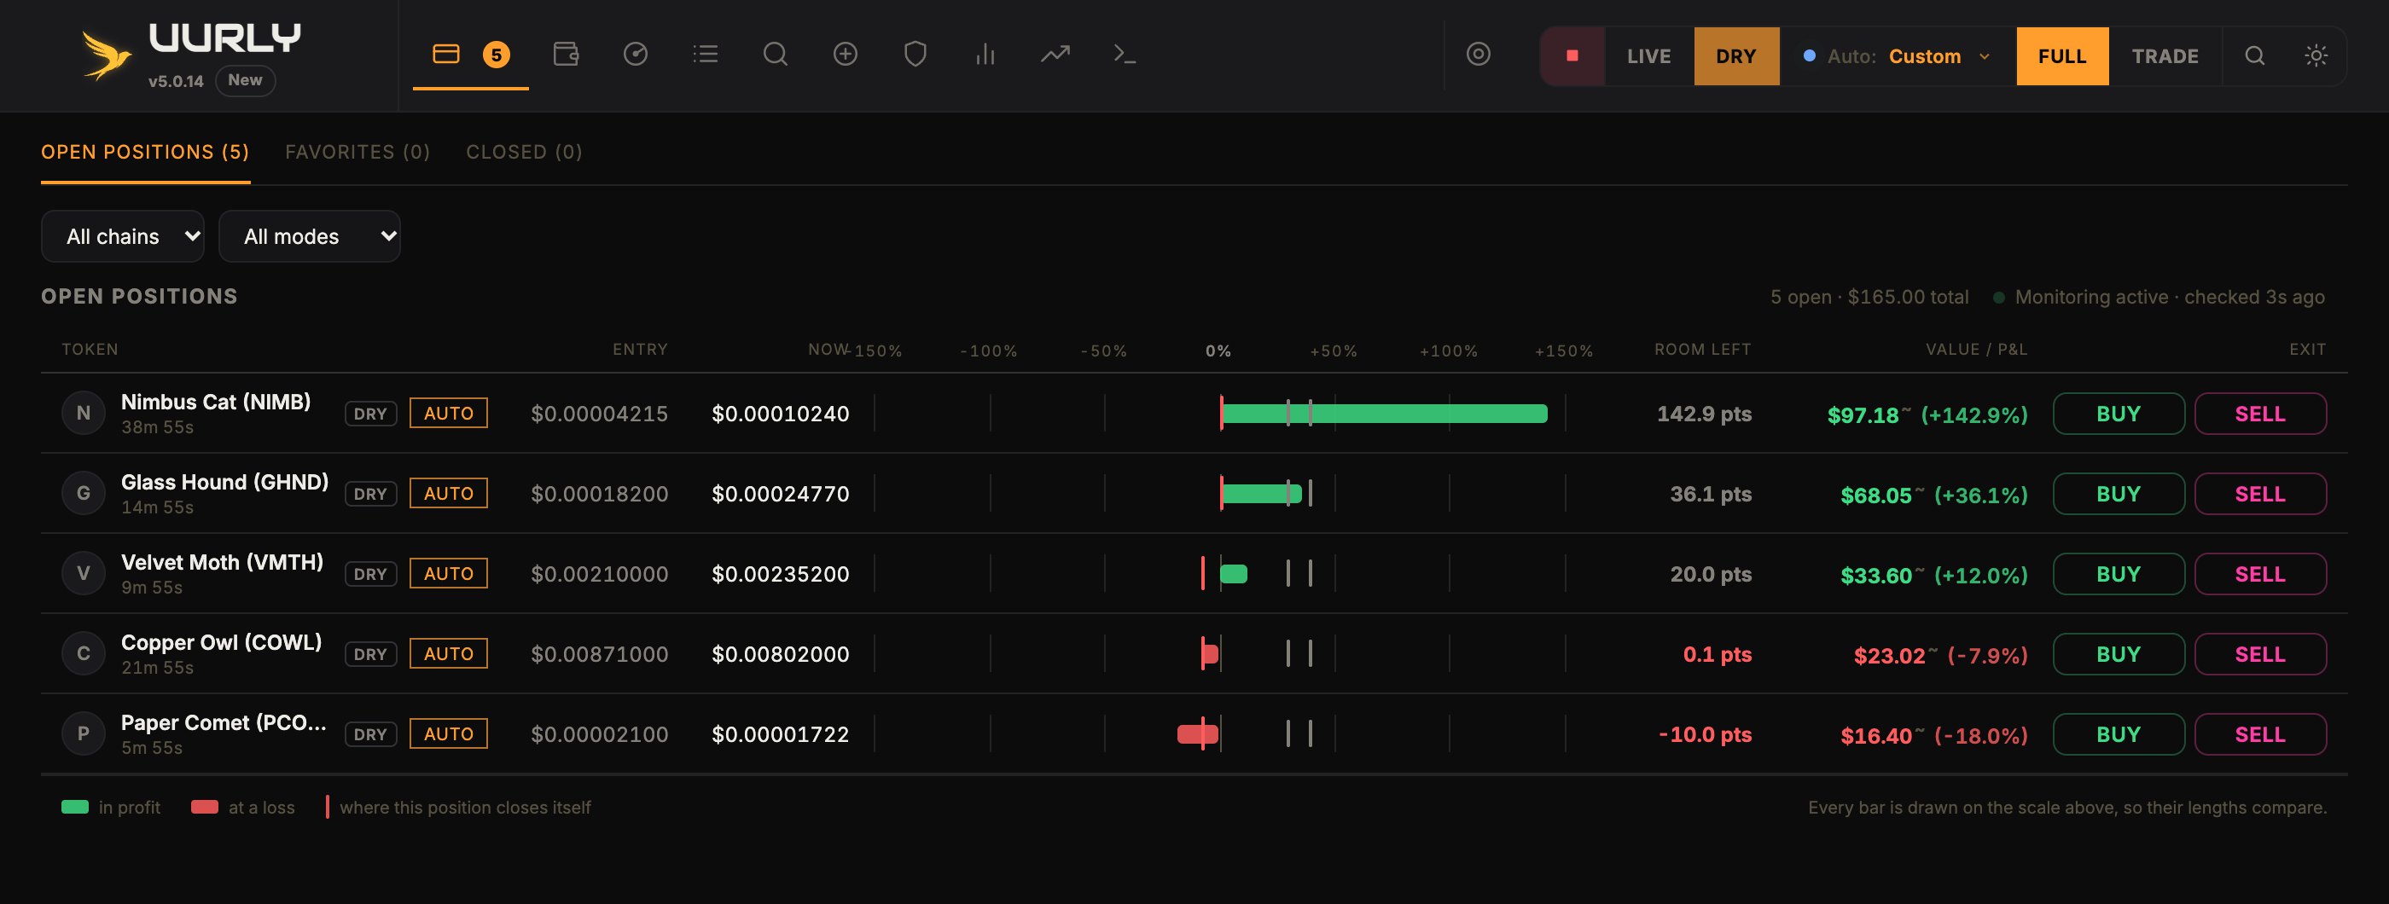Open the trending line chart icon
This screenshot has width=2389, height=904.
click(1055, 55)
